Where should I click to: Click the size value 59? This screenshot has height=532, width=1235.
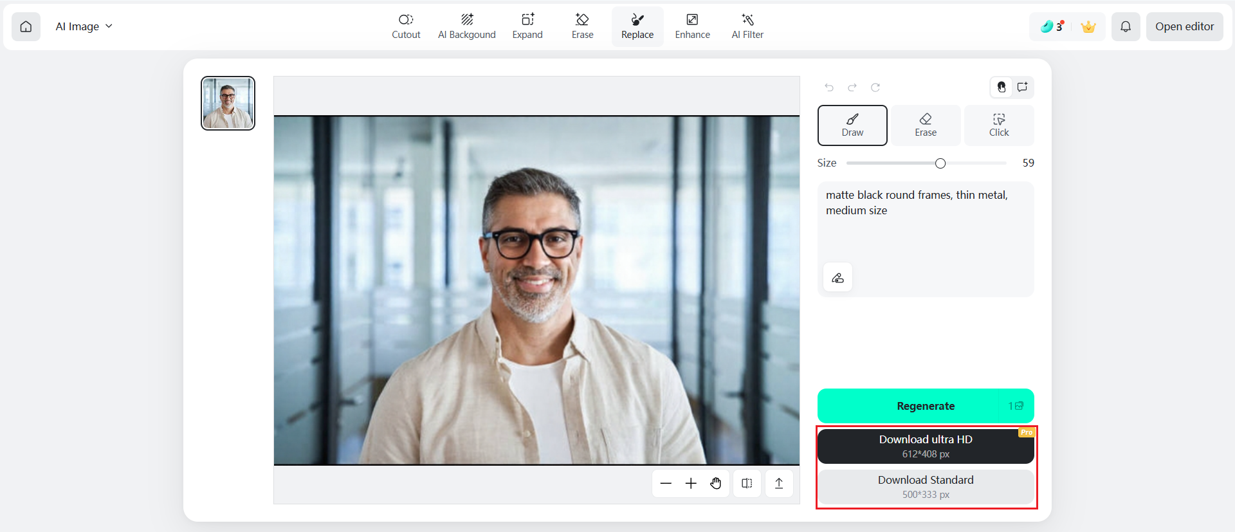[1028, 163]
